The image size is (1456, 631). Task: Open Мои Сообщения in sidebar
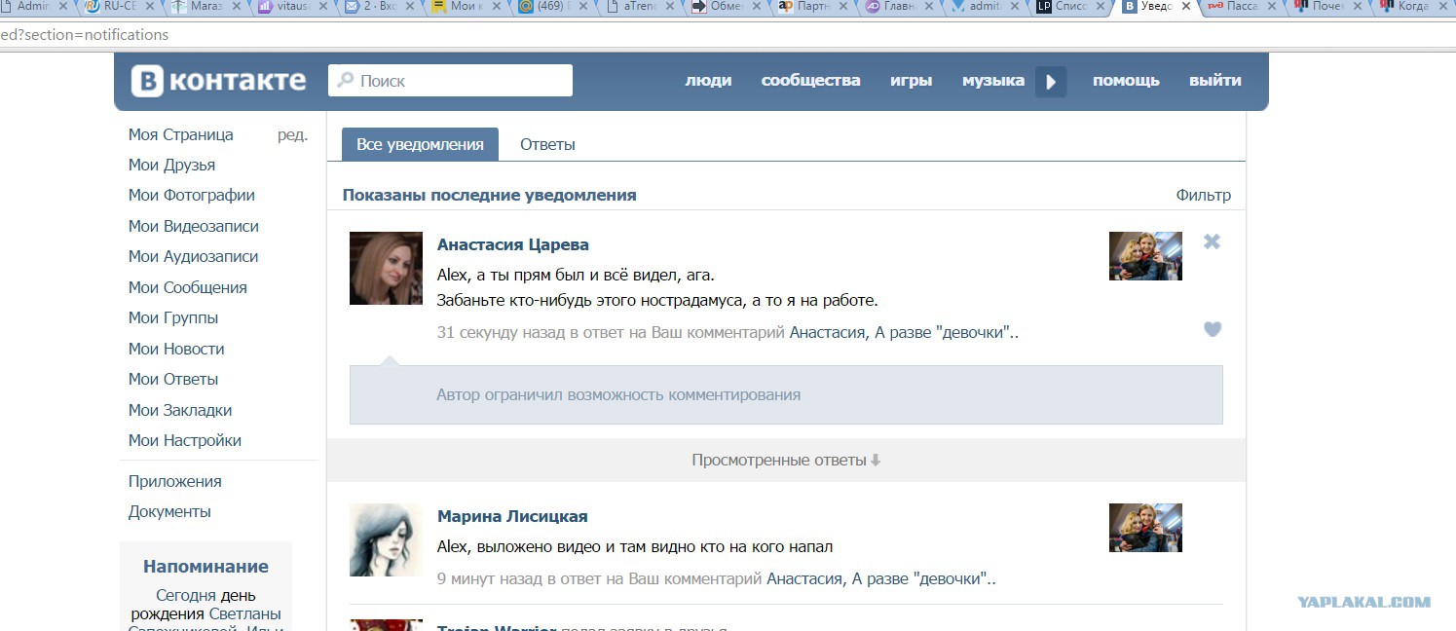pos(188,287)
